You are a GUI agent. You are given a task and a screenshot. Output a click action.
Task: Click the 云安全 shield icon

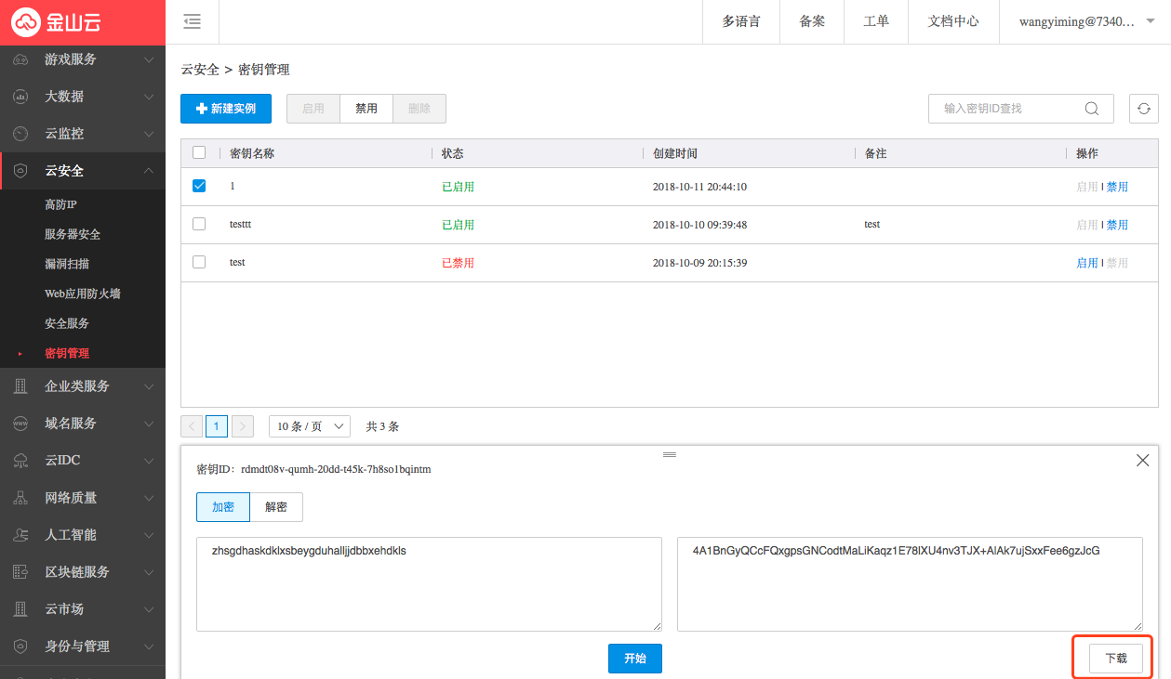point(20,171)
